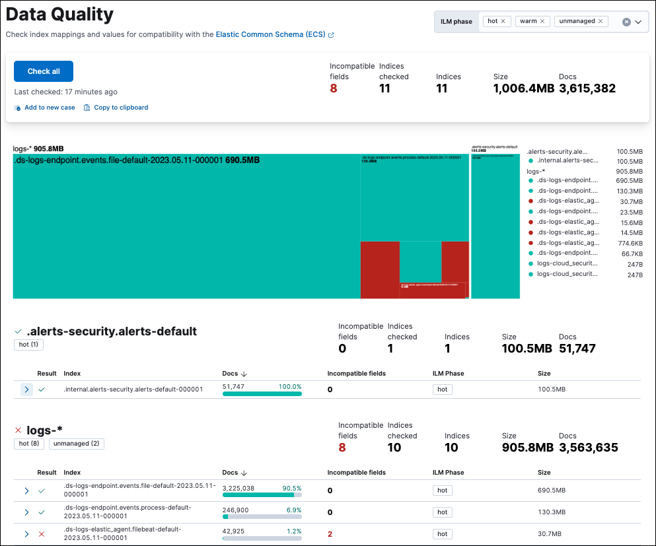Expand the events.process-default index row
The image size is (656, 546).
[x=26, y=512]
